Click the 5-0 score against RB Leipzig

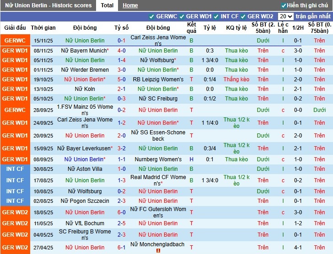(x=122, y=79)
